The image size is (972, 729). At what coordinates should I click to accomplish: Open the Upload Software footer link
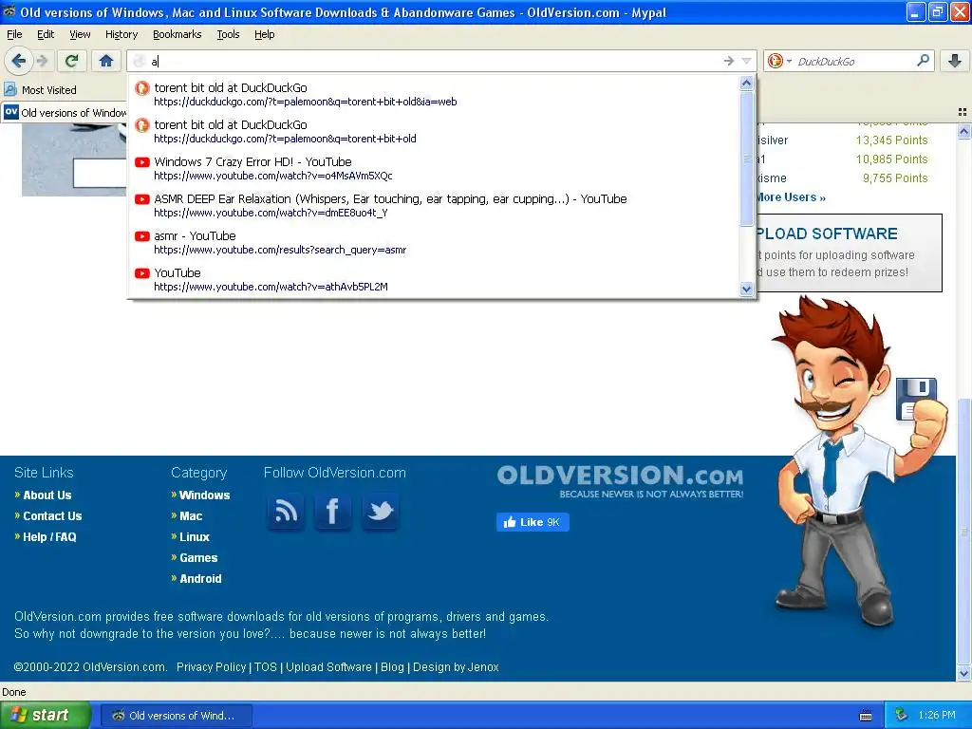coord(328,667)
